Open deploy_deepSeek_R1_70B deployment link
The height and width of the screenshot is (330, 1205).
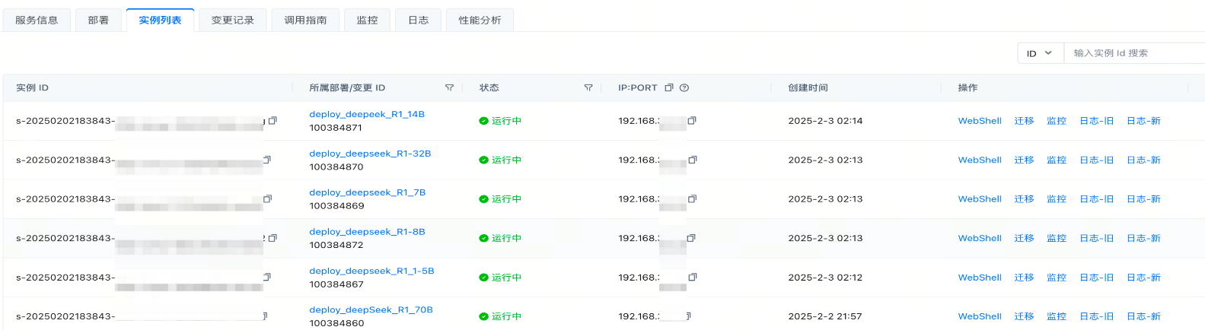(x=371, y=309)
